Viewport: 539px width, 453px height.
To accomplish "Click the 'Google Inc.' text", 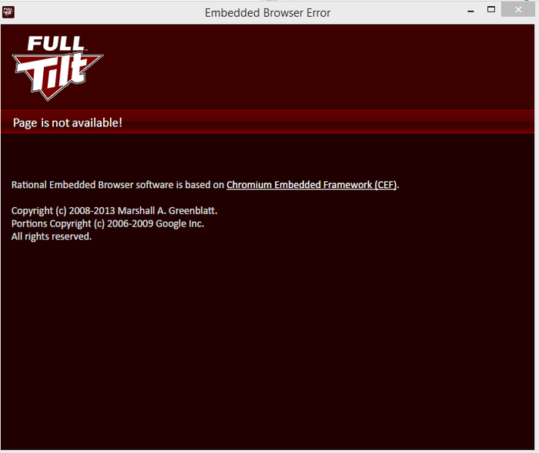I will coord(179,223).
